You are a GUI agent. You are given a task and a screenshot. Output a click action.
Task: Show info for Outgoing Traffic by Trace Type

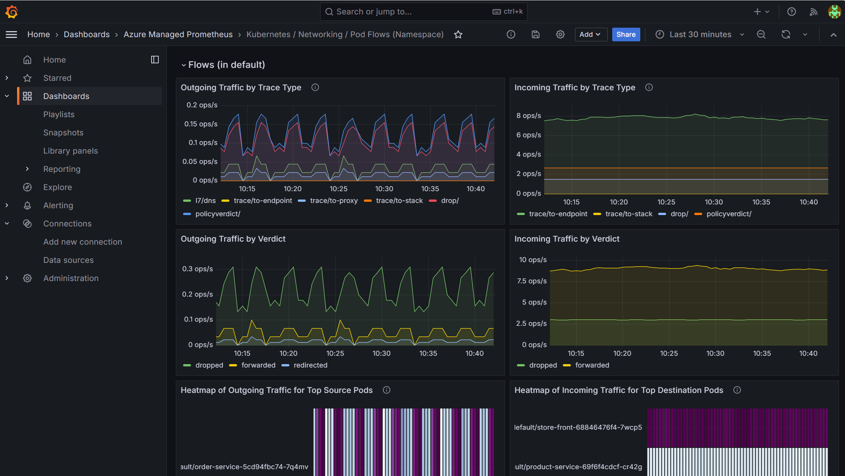pyautogui.click(x=315, y=87)
